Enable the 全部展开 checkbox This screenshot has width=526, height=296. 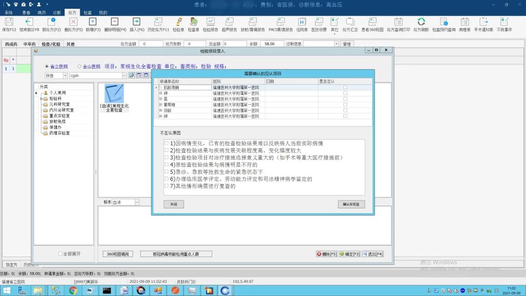60,254
